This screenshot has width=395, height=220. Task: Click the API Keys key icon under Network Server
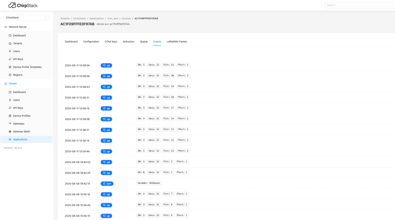[x=10, y=59]
